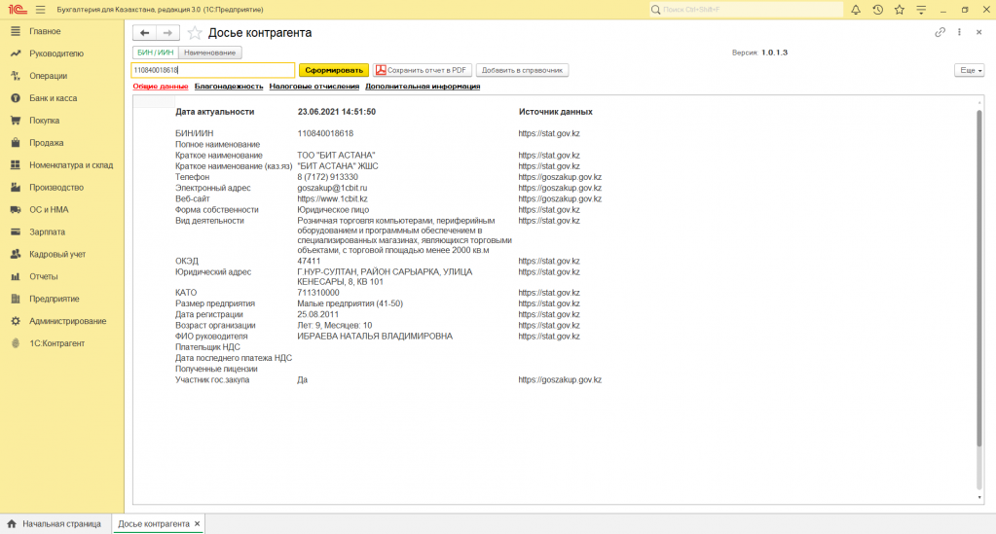Image resolution: width=996 pixels, height=534 pixels.
Task: Click Зарплата card icon
Action: click(x=16, y=231)
